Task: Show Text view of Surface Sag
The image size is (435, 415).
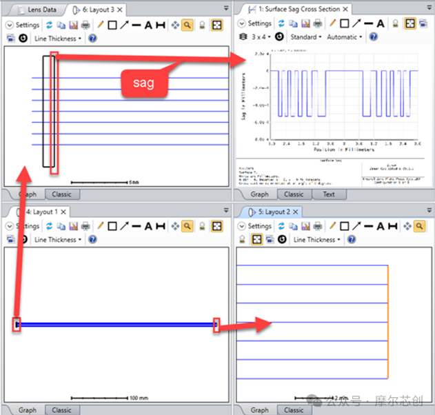Action: pos(329,194)
